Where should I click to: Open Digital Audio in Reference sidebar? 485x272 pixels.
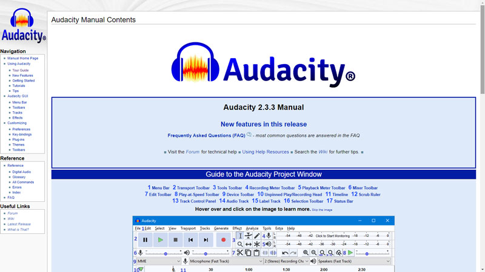(22, 172)
